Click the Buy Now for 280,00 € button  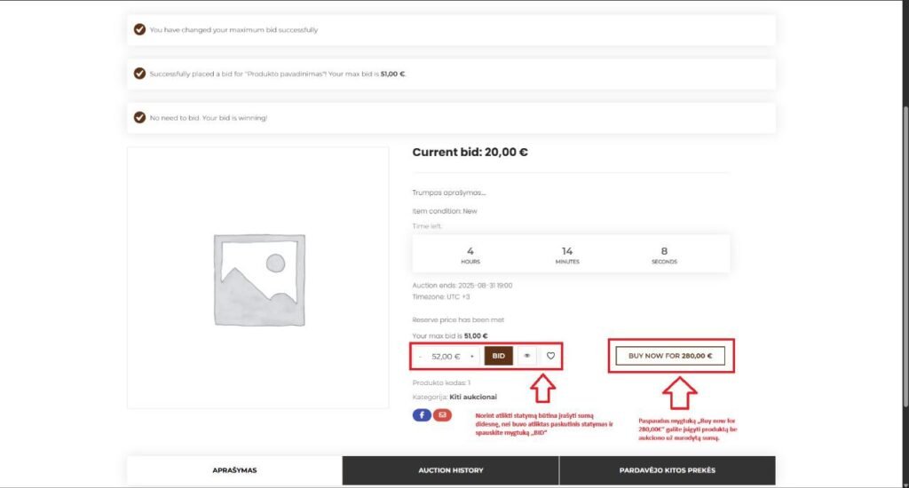click(x=670, y=356)
